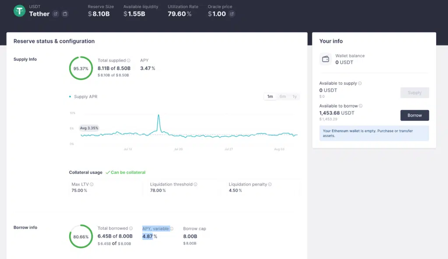448x259 pixels.
Task: Switch the chart to 6m range
Action: point(282,96)
